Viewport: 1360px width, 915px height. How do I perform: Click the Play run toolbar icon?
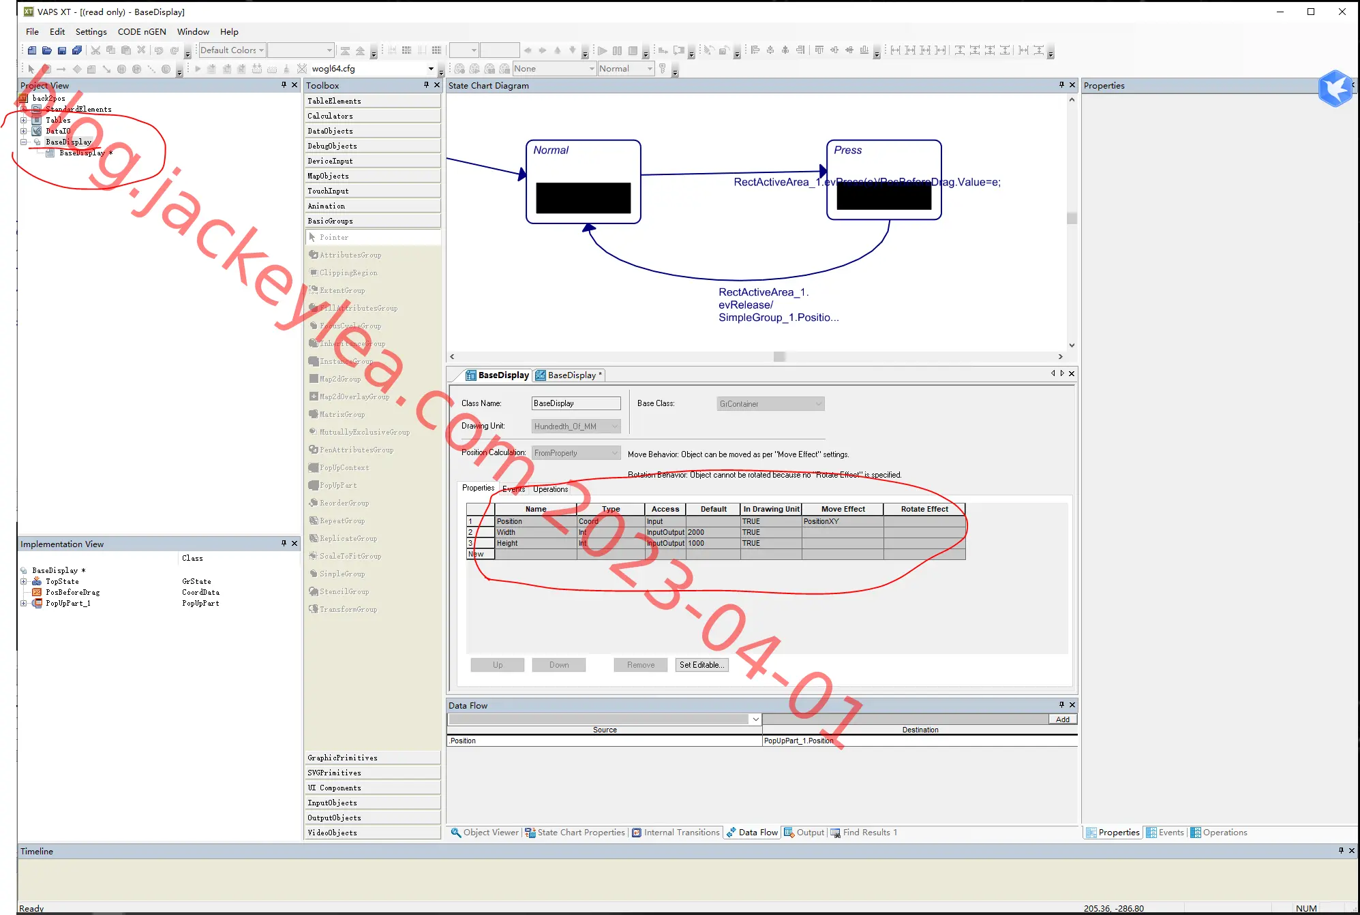click(x=603, y=50)
